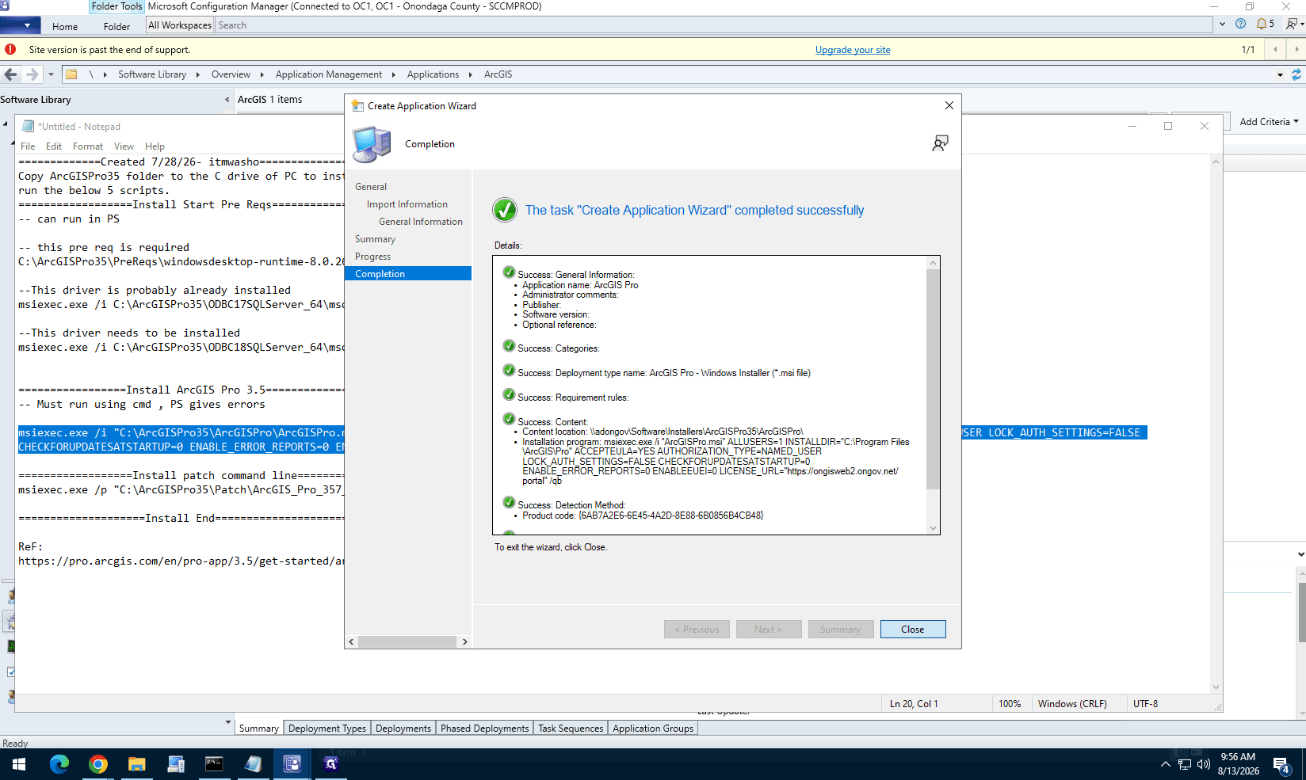The width and height of the screenshot is (1306, 780).
Task: Click the Application Management breadcrumb
Action: click(x=329, y=74)
